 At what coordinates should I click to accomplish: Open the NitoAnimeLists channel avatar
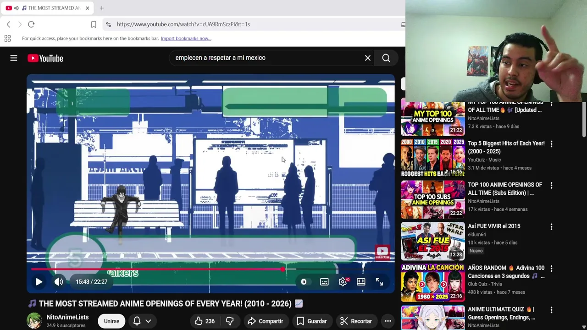pos(34,321)
